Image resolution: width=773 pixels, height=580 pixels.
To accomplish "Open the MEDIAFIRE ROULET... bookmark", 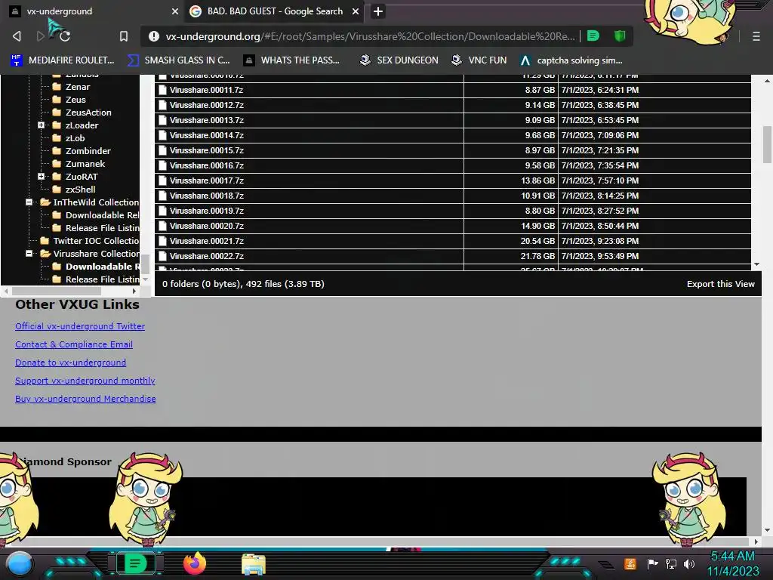I will pyautogui.click(x=63, y=60).
